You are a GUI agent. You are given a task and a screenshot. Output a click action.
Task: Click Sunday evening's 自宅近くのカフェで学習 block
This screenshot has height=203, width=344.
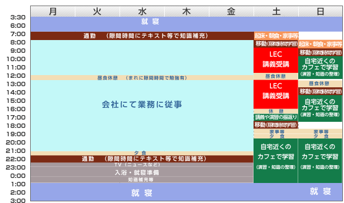click(321, 161)
